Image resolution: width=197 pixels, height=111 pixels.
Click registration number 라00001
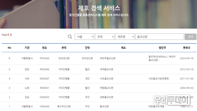(x=44, y=88)
